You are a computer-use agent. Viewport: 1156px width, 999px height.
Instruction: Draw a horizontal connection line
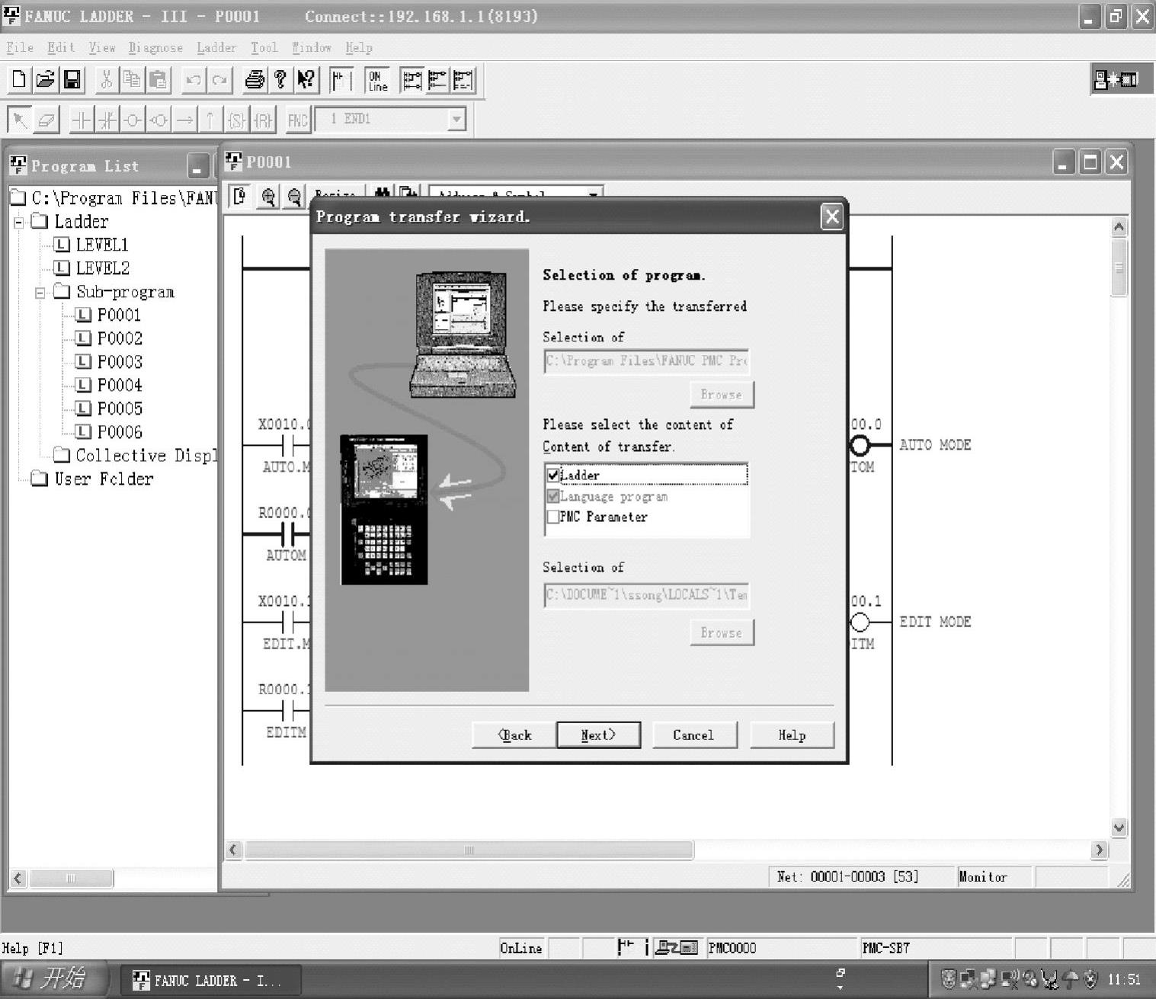tap(184, 120)
